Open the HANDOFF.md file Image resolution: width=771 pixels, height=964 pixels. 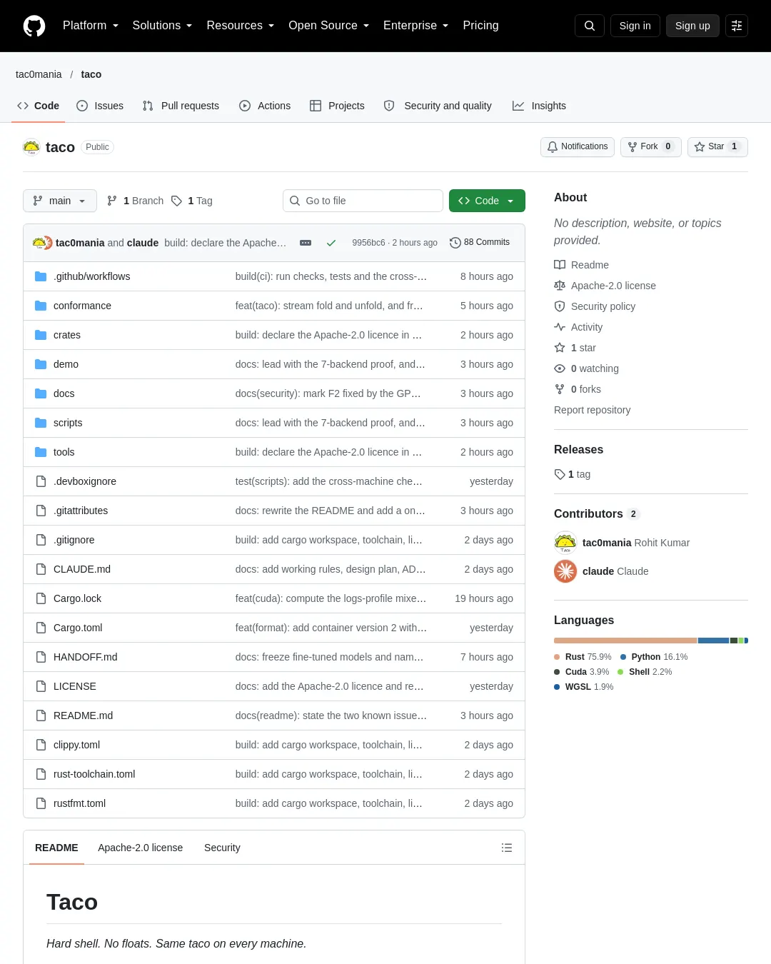85,657
